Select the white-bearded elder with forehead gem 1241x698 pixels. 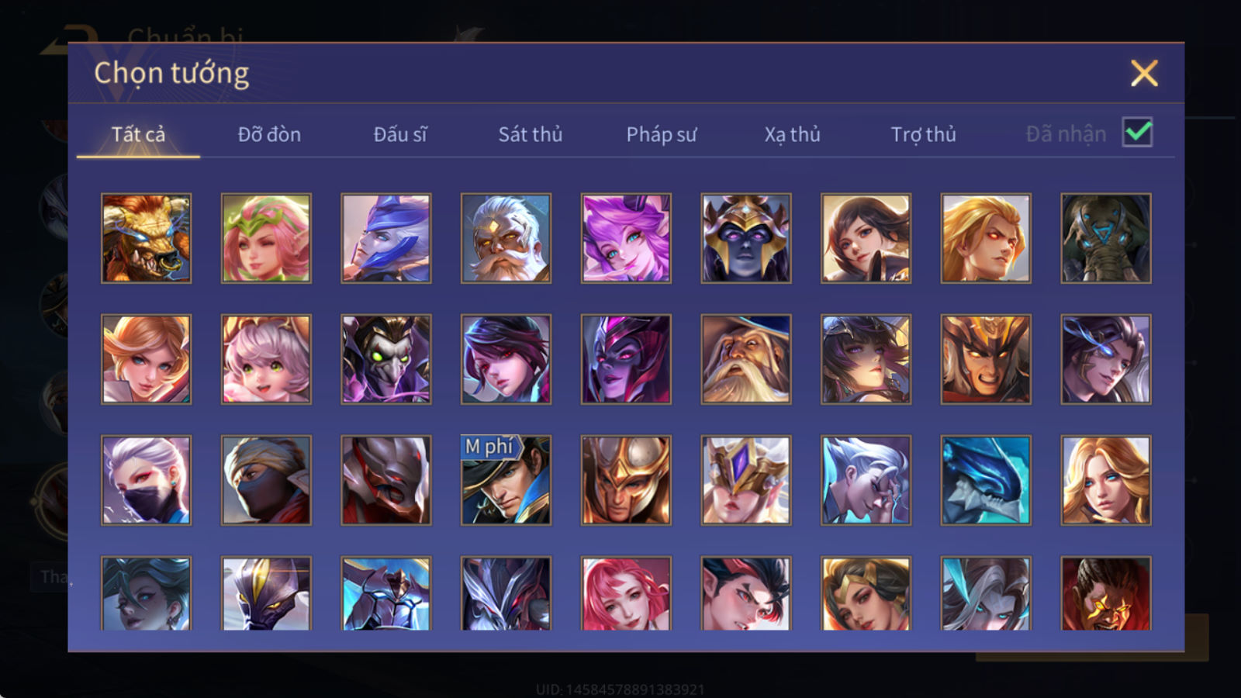pyautogui.click(x=506, y=238)
